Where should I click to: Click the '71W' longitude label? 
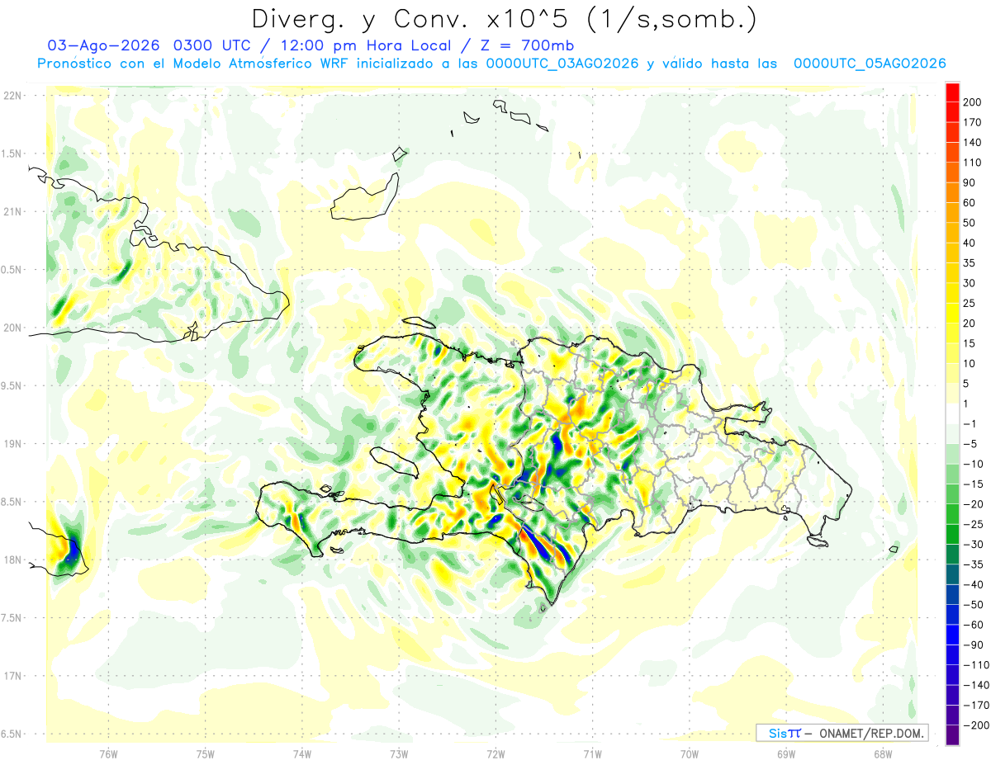[x=592, y=753]
